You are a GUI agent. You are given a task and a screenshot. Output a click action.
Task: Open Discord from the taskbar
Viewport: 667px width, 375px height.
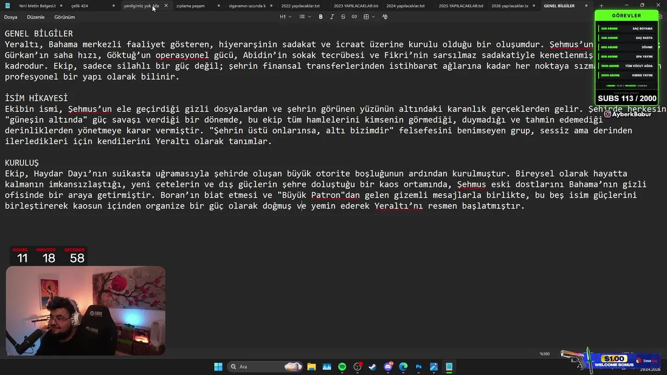(388, 367)
